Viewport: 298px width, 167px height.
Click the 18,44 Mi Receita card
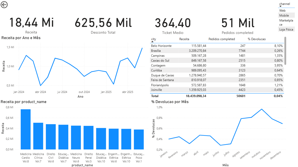pyautogui.click(x=31, y=23)
